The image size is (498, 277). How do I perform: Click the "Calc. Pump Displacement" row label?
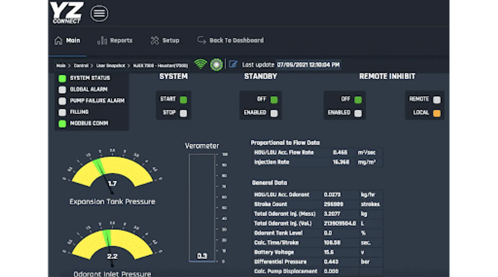[x=286, y=271]
